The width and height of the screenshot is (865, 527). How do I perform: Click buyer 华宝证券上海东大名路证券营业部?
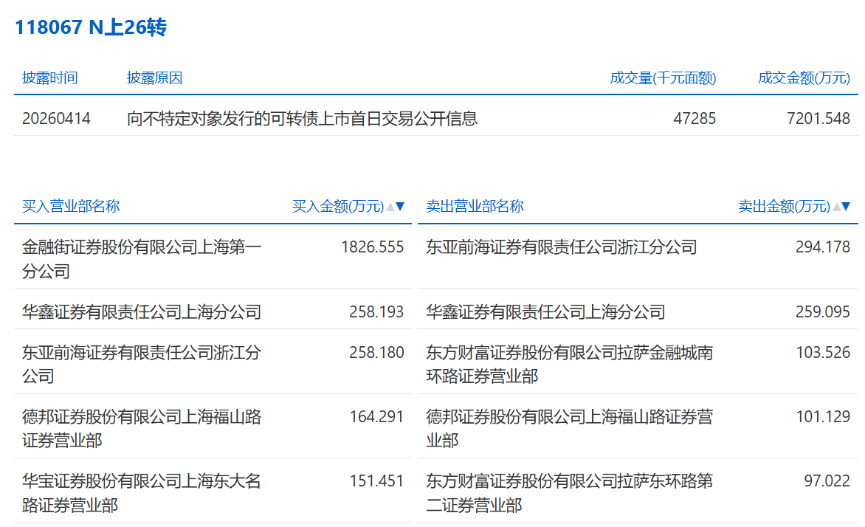pos(142,493)
